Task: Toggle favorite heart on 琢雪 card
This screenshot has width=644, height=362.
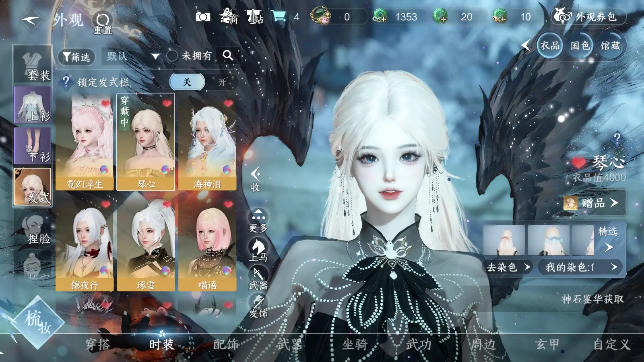Action: [x=167, y=204]
